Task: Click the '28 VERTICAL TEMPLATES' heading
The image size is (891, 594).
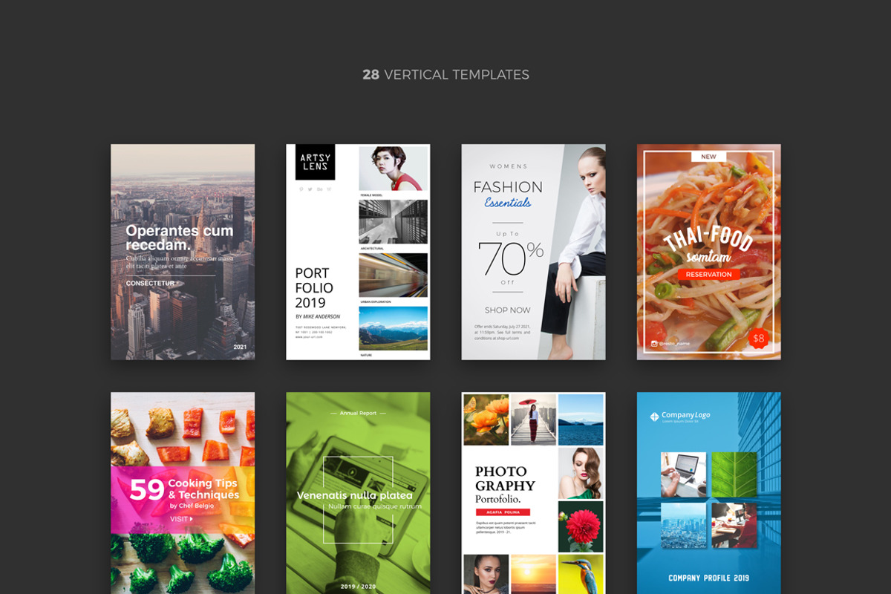Action: click(x=446, y=74)
